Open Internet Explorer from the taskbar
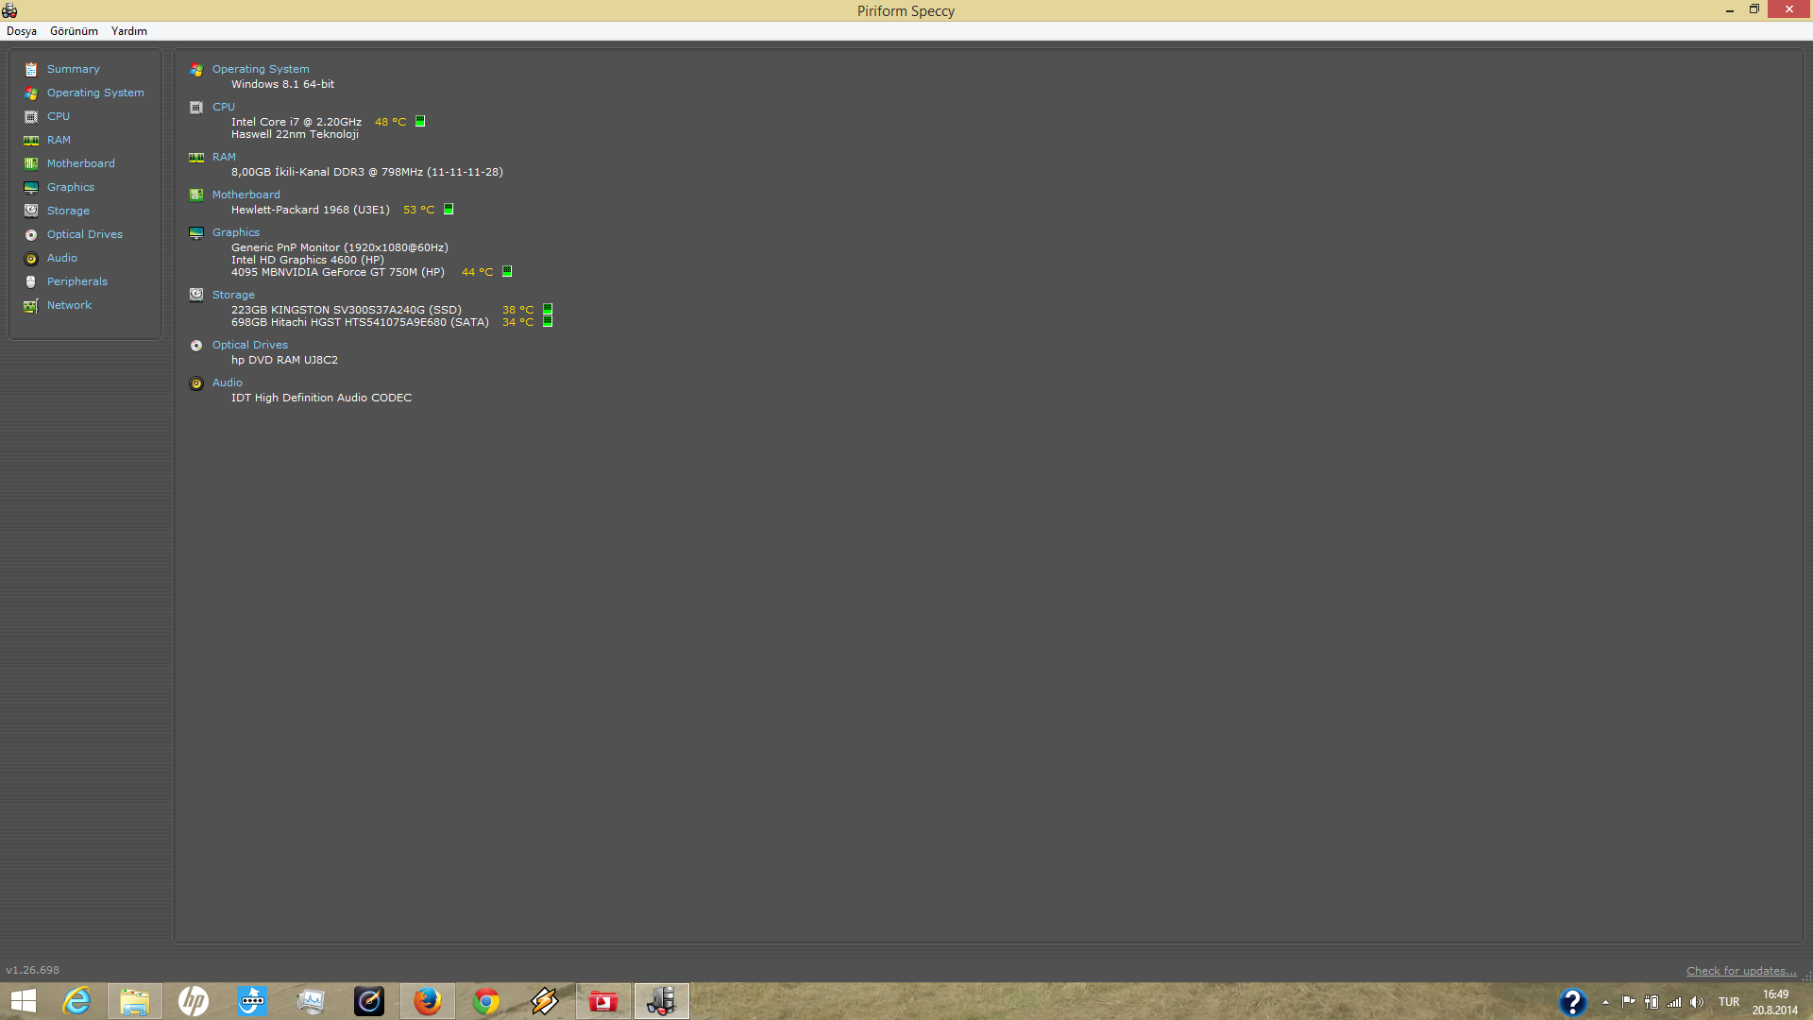1813x1020 pixels. (76, 1001)
